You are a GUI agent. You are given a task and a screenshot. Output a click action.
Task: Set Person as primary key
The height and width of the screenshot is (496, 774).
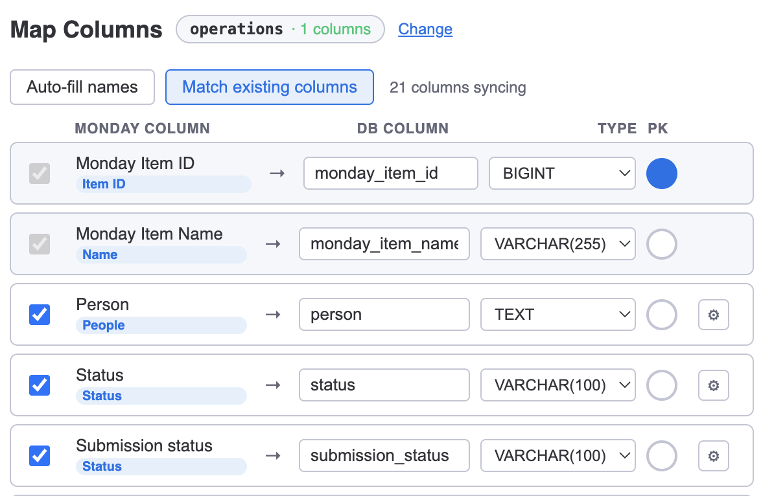point(662,315)
